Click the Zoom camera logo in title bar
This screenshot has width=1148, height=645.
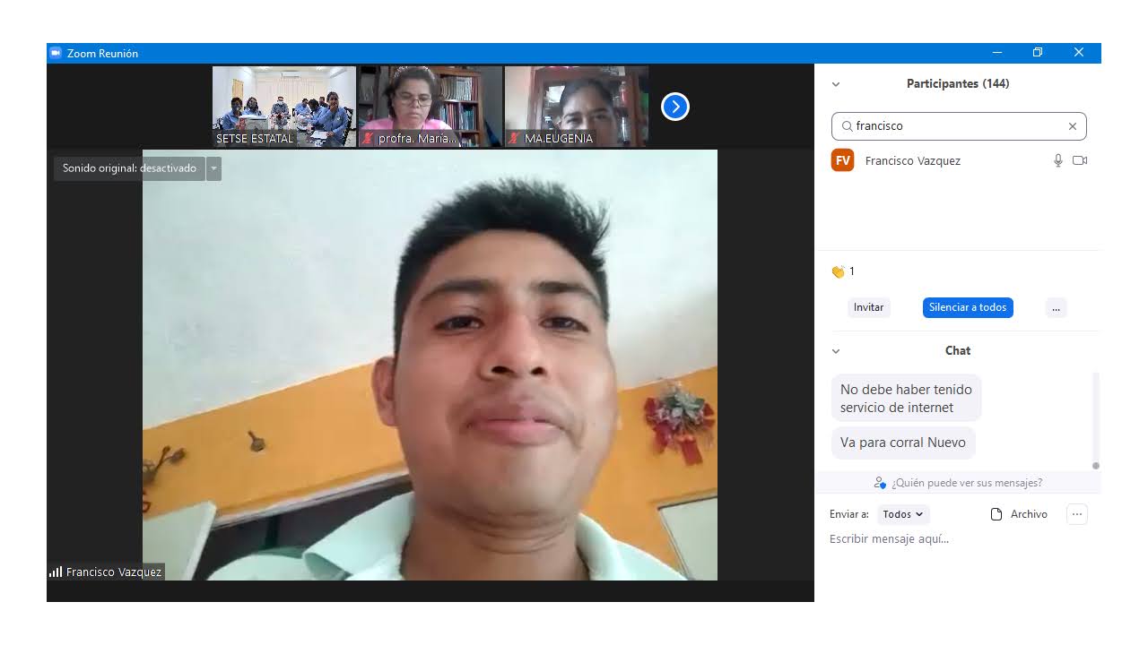coord(56,53)
